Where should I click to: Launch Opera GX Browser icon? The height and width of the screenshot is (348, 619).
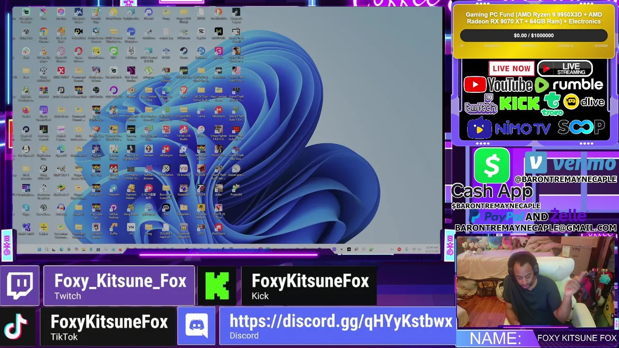coord(61,51)
